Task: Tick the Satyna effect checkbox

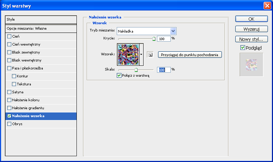Action: tap(9, 92)
